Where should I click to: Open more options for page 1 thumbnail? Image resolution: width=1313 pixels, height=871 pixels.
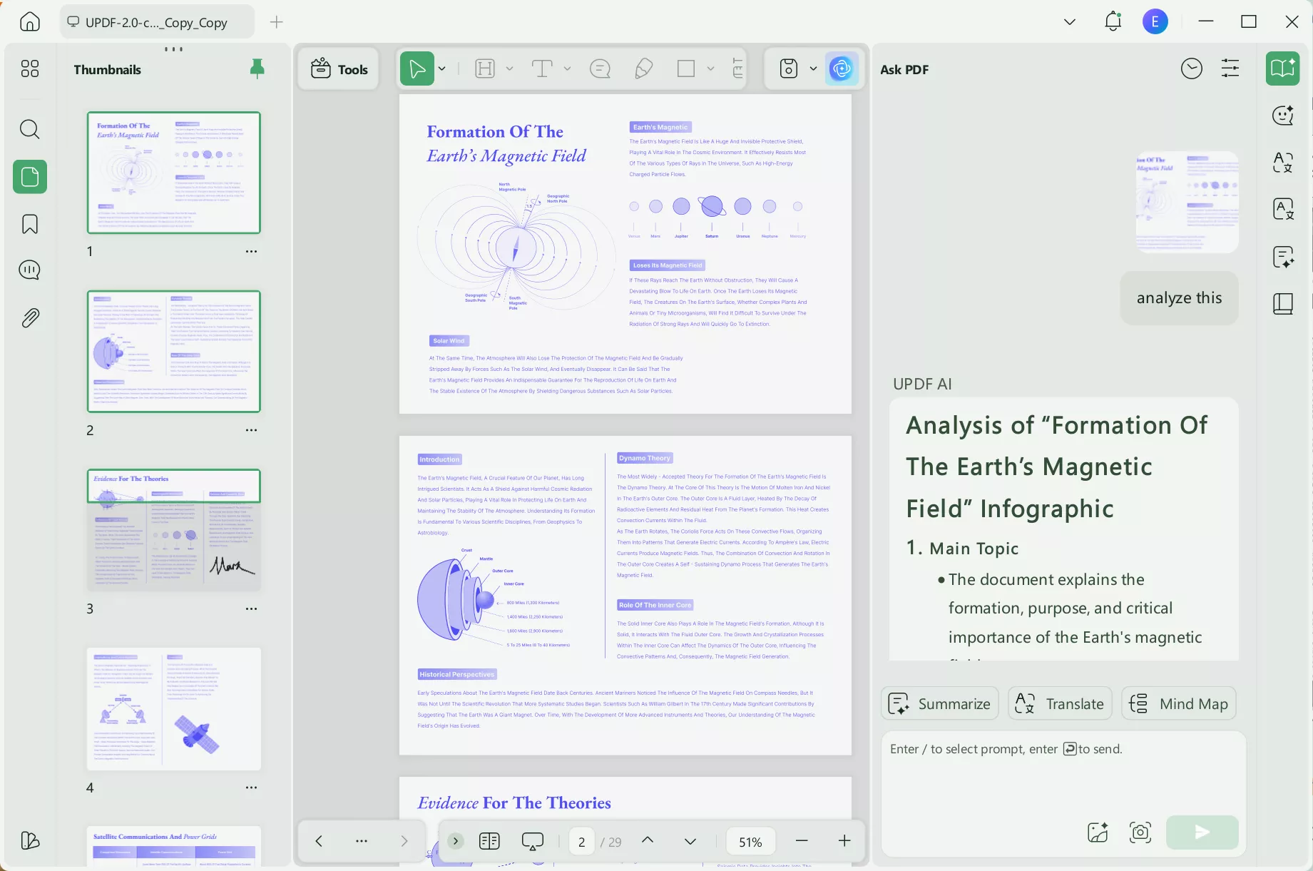(251, 251)
